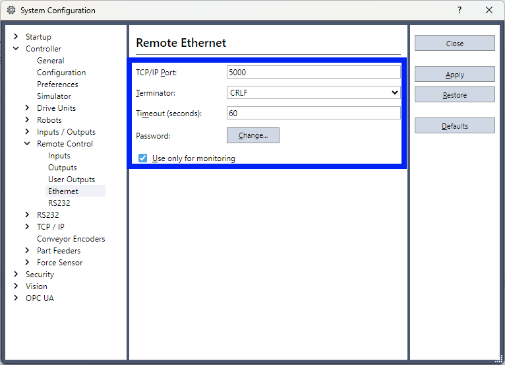The image size is (505, 365).
Task: Click the Restore button
Action: (454, 95)
